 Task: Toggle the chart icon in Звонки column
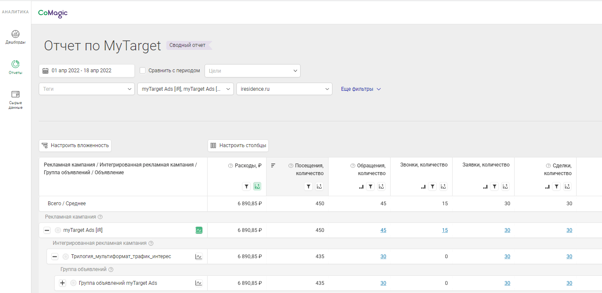[443, 186]
